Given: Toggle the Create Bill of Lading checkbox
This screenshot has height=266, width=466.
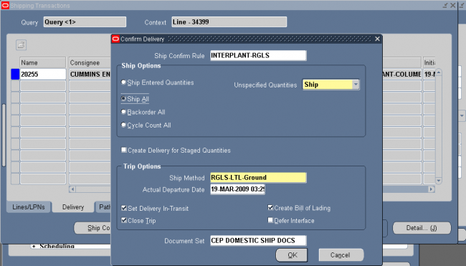Looking at the screenshot, I should 270,207.
